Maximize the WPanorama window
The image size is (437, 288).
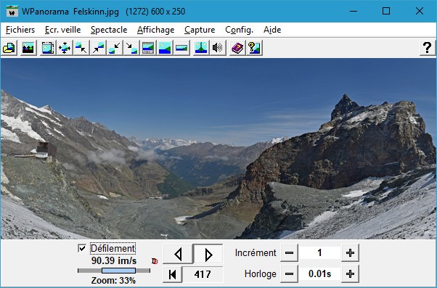click(386, 11)
